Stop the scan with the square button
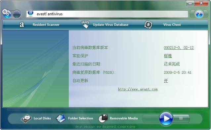 [181, 118]
